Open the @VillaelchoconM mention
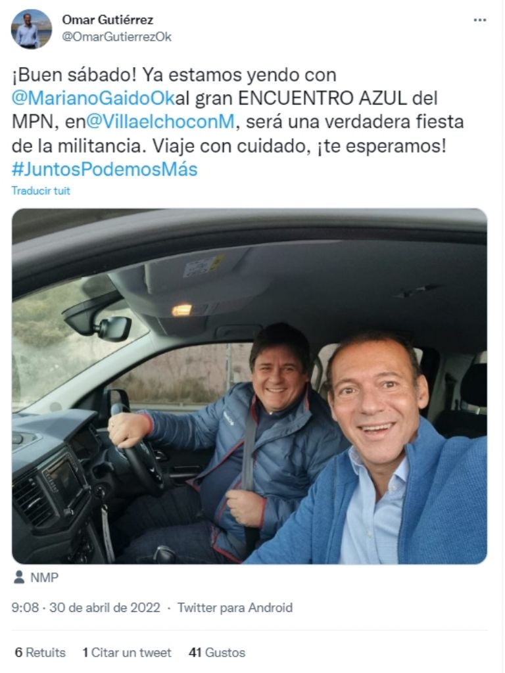This screenshot has width=505, height=673. [x=160, y=122]
